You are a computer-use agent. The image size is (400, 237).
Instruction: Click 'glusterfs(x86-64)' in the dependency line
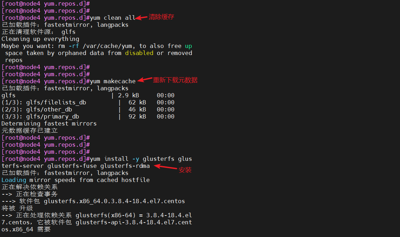106,215
